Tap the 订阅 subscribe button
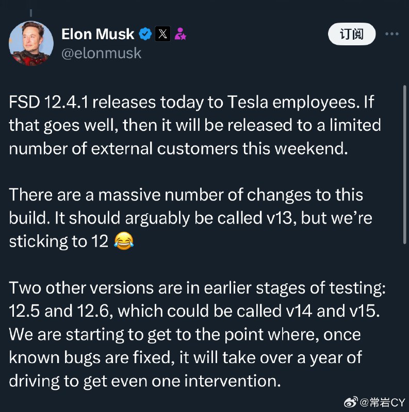Screen dimensions: 409x412 click(352, 34)
